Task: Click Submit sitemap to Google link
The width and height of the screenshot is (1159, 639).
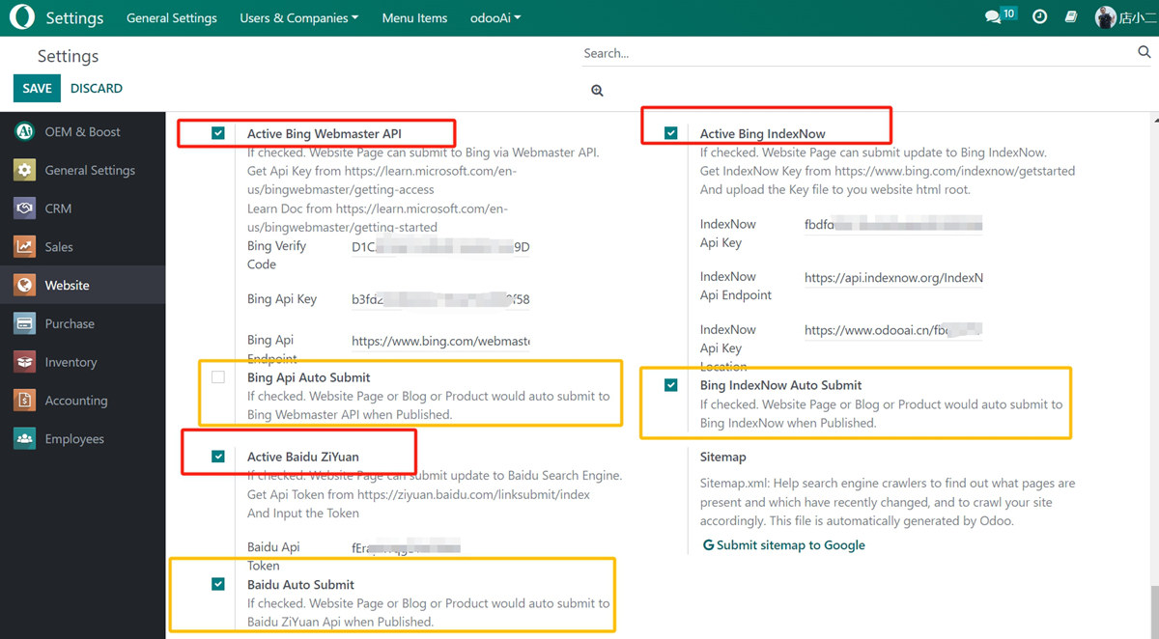Action: coord(783,545)
